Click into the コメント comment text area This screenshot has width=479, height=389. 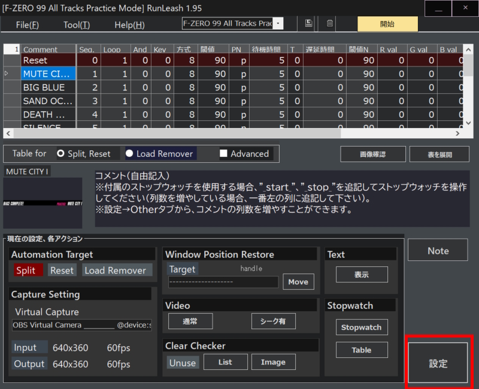coord(282,199)
